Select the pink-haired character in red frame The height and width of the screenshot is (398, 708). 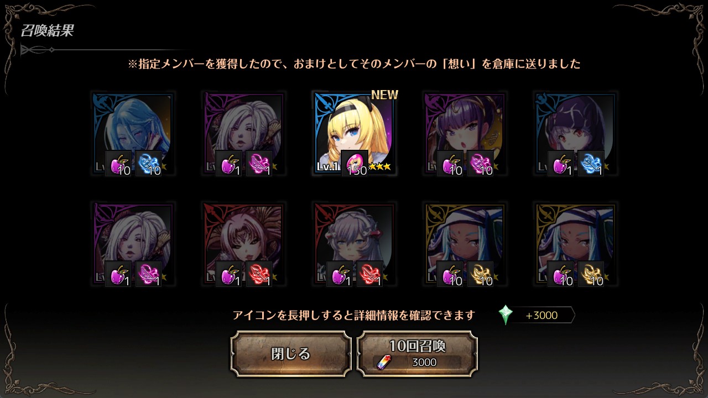tap(243, 244)
